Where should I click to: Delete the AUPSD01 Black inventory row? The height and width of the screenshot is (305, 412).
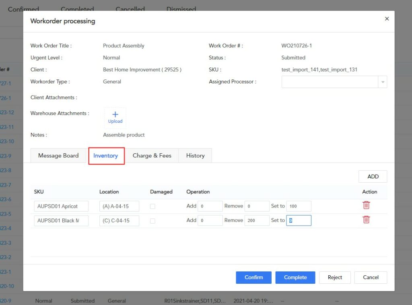point(367,220)
